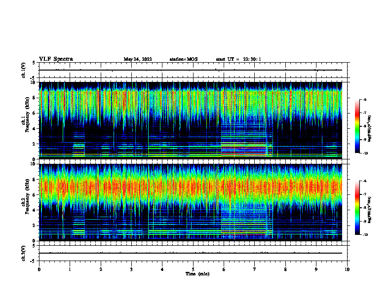The height and width of the screenshot is (302, 391).
Task: Click the "-6" tick on ch.1 colorbar
Action: pos(365,99)
